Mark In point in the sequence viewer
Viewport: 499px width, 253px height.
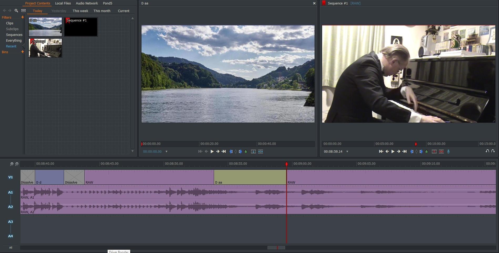412,151
